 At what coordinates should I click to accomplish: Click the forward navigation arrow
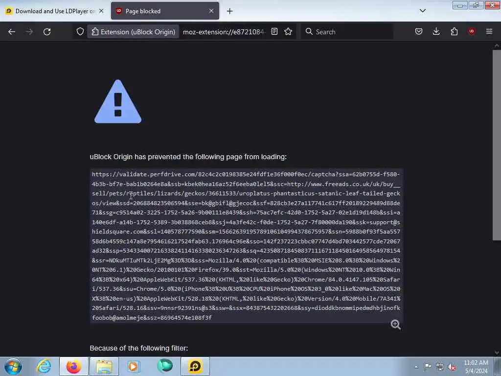coord(29,32)
